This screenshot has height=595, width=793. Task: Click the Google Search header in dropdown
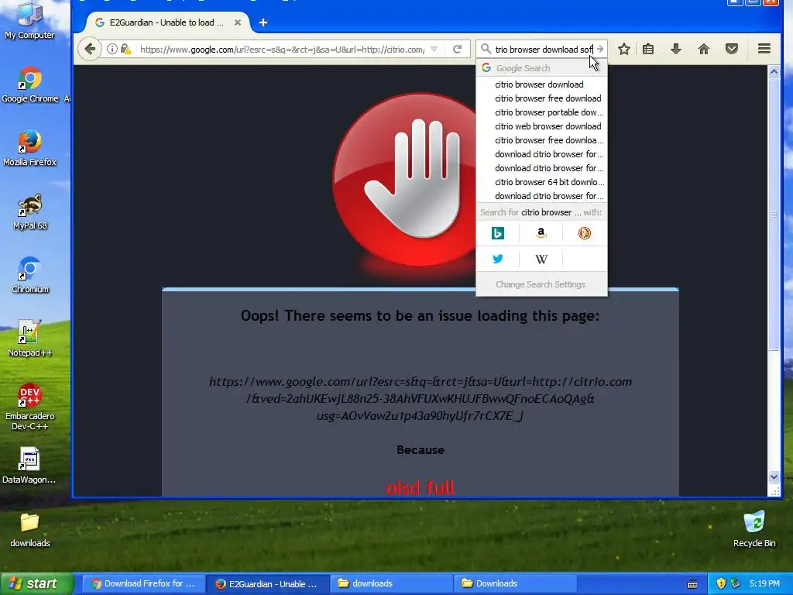point(541,68)
